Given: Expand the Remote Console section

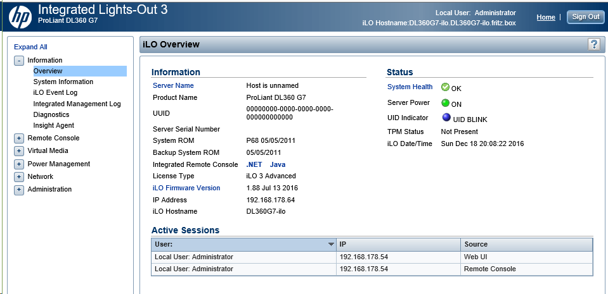Looking at the screenshot, I should pos(19,138).
